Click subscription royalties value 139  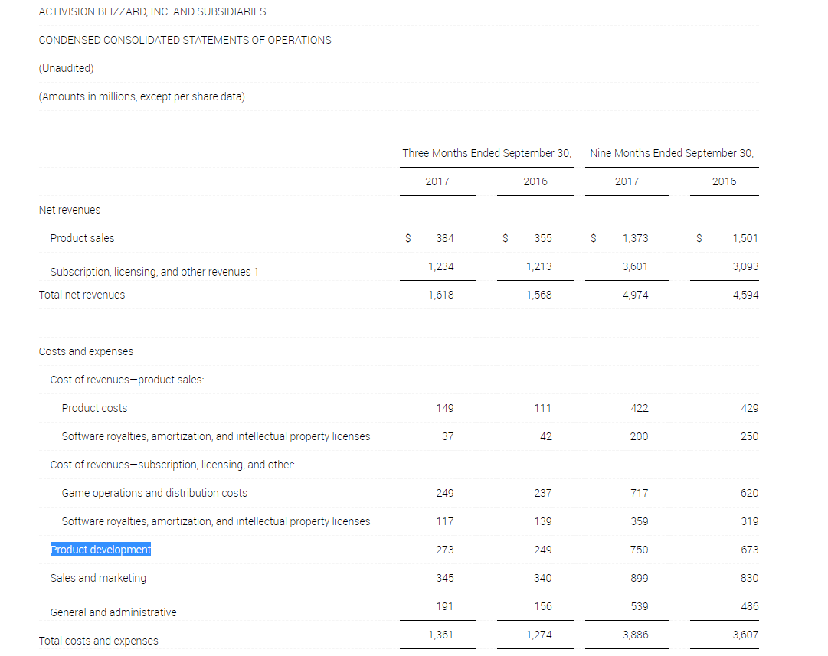click(x=543, y=521)
